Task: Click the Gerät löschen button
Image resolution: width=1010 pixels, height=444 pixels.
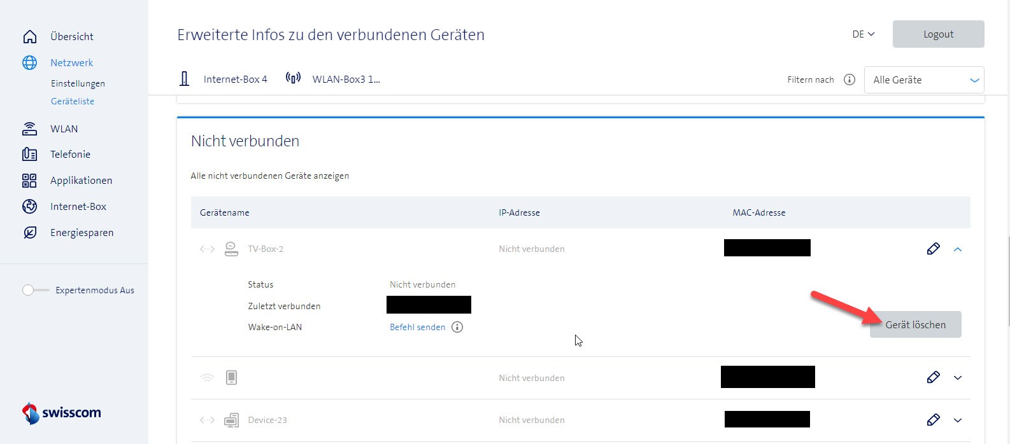Action: click(915, 324)
